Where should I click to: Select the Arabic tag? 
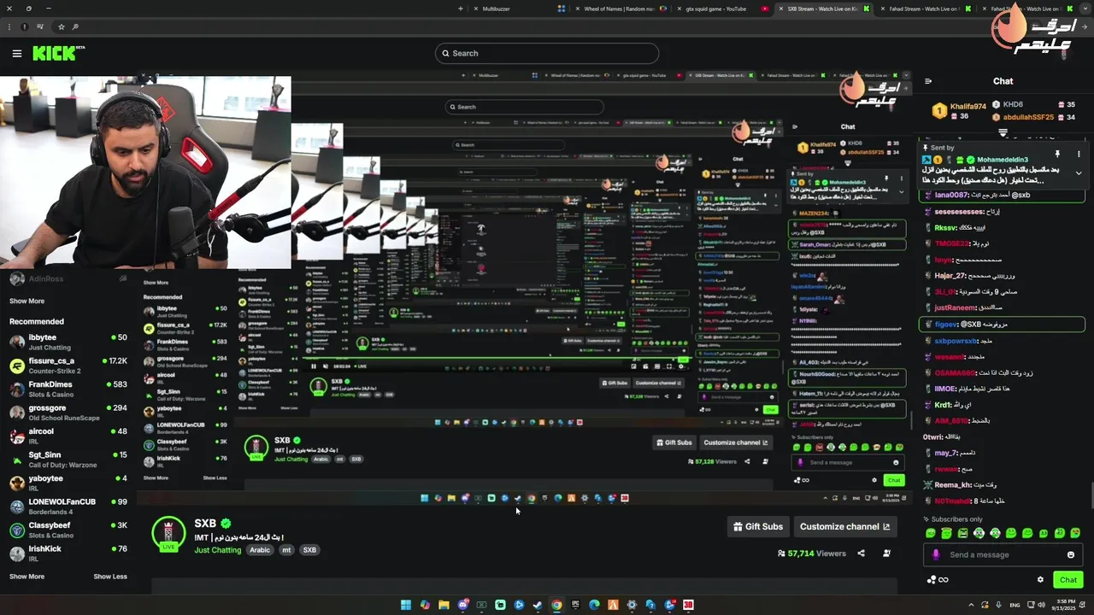(x=260, y=550)
